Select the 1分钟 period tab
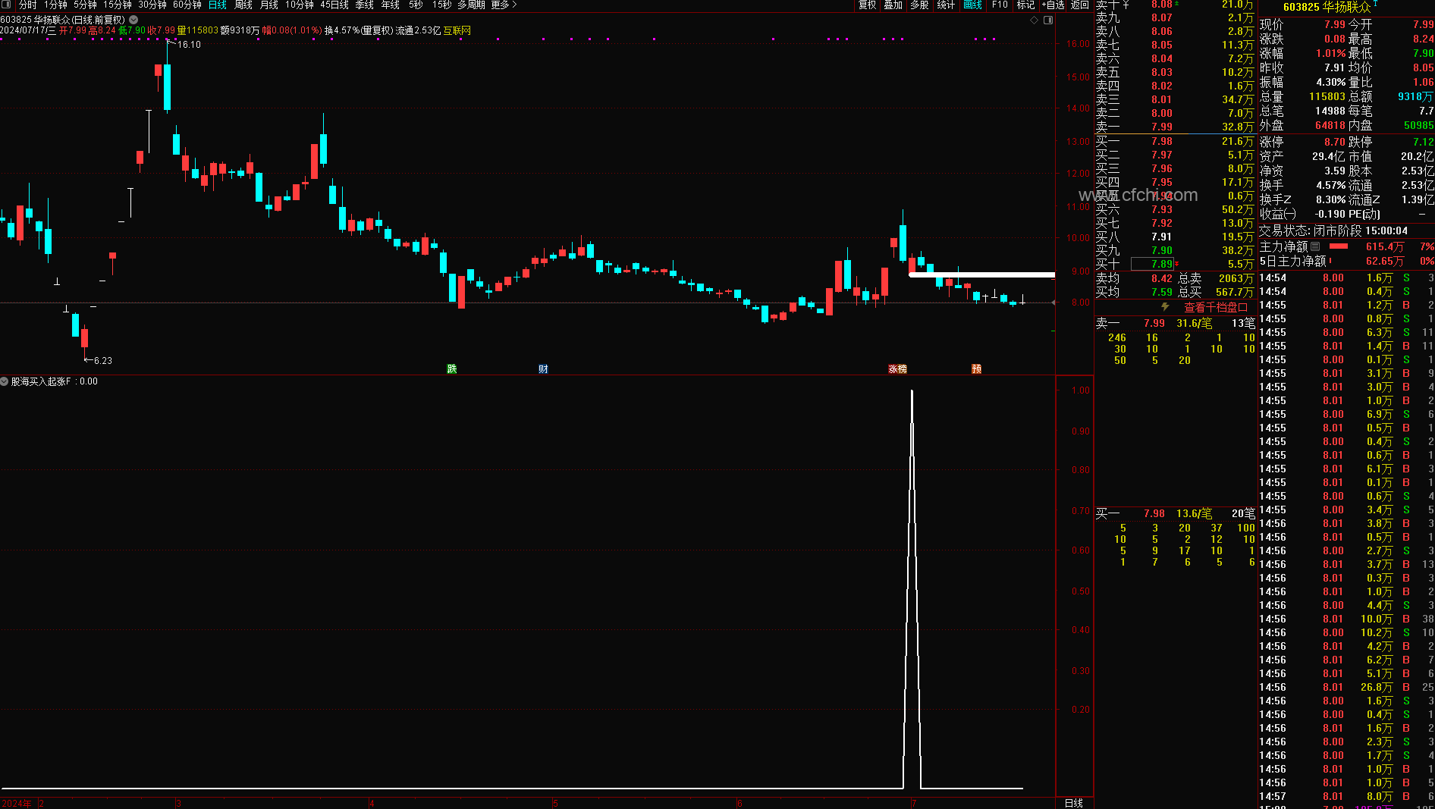Image resolution: width=1435 pixels, height=809 pixels. (55, 5)
